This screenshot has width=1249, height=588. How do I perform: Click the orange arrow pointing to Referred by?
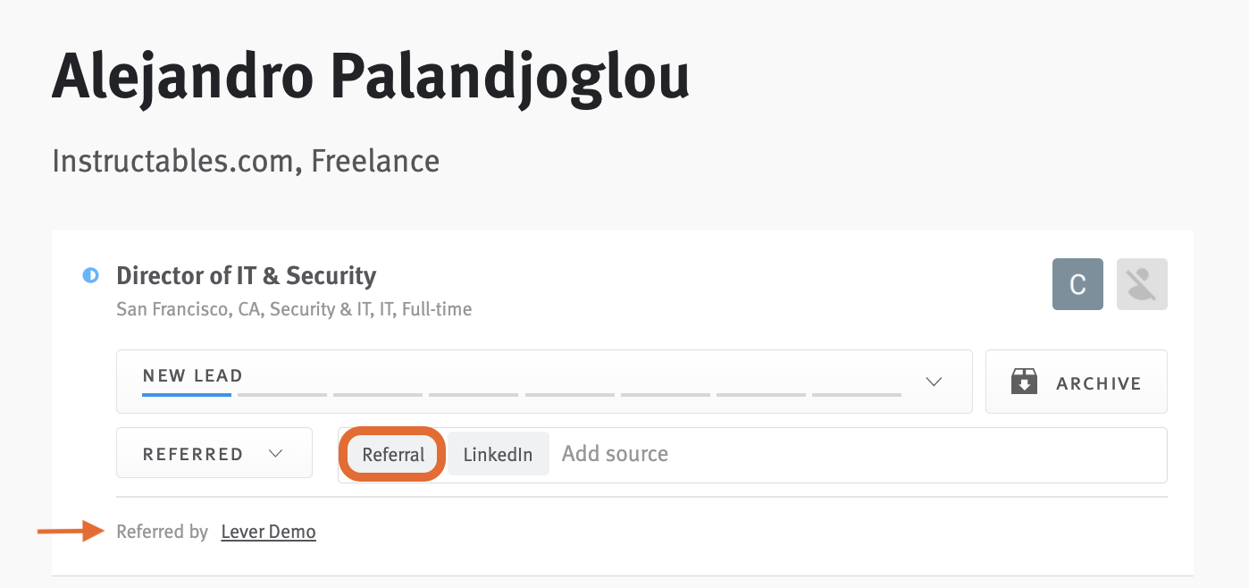71,532
